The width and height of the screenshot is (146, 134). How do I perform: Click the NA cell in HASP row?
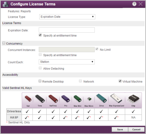point(133,118)
